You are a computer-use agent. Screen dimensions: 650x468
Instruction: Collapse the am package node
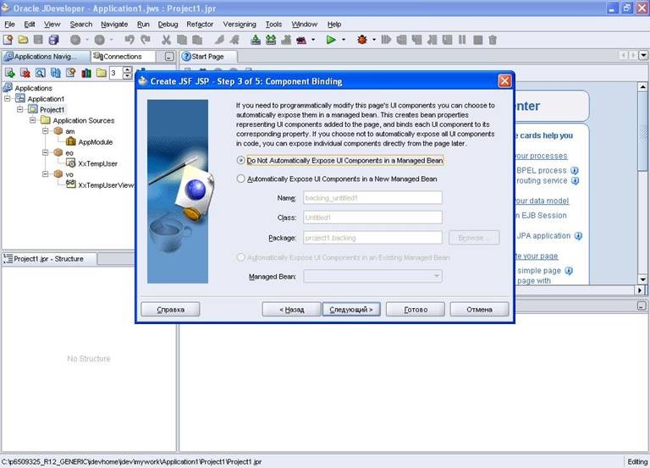[45, 131]
